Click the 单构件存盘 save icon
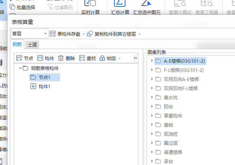This screenshot has height=165, width=235. point(52,34)
